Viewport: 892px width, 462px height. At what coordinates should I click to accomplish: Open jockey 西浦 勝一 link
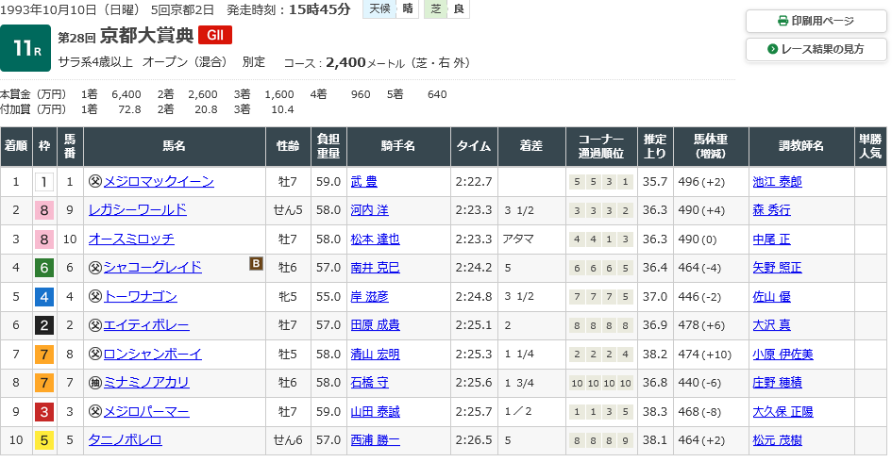click(x=376, y=439)
